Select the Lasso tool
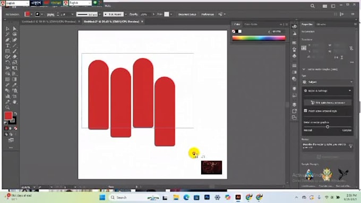Screen dimensions: 361x203 (x=14, y=34)
